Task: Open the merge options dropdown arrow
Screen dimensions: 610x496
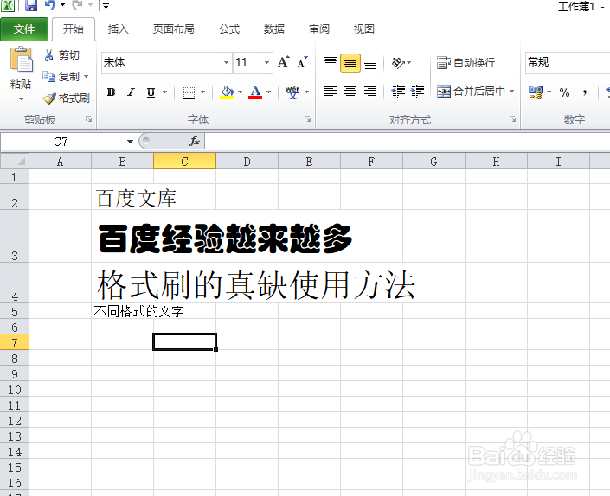Action: tap(512, 92)
